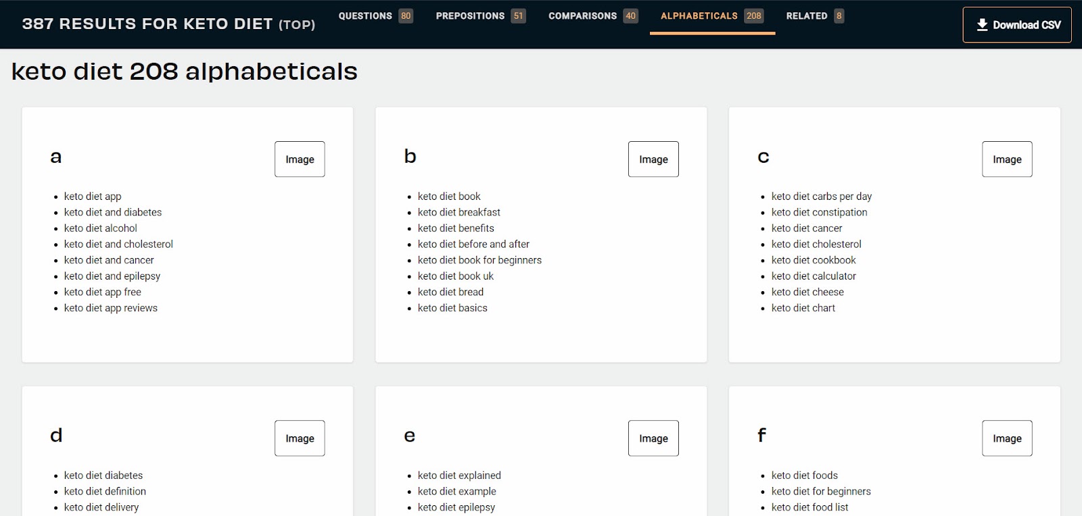Click the Image button for letter b
The height and width of the screenshot is (516, 1082).
click(653, 159)
